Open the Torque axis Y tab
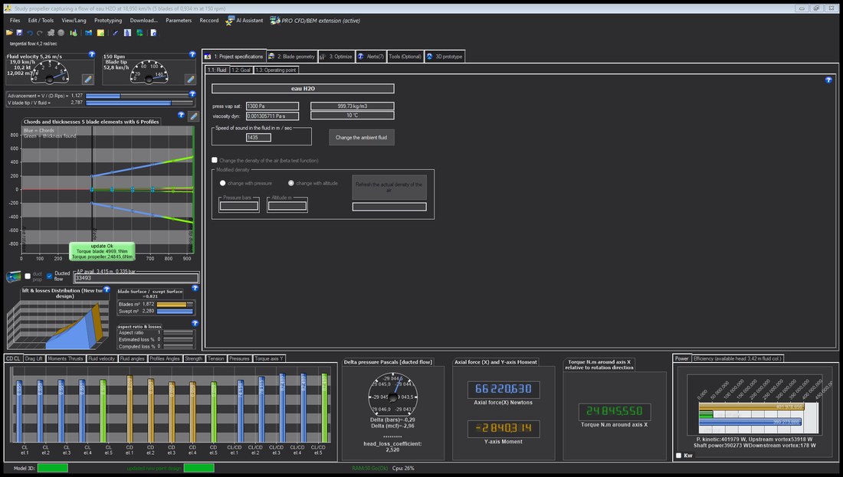The width and height of the screenshot is (843, 477). point(269,358)
